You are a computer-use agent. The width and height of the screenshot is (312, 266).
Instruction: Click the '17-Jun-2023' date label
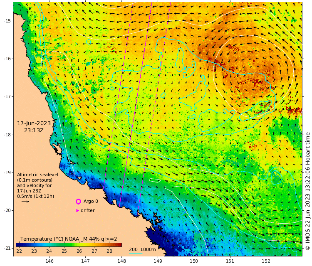coord(34,123)
